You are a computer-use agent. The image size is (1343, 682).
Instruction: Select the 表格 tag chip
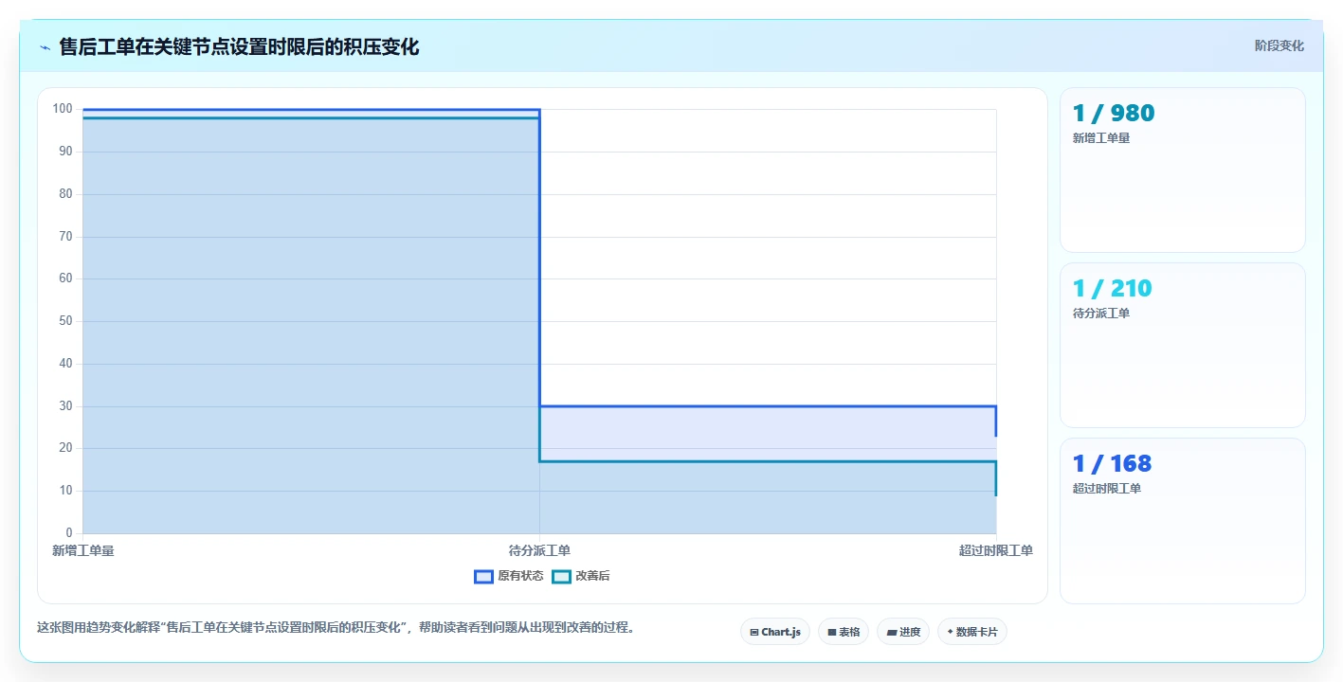pyautogui.click(x=844, y=632)
